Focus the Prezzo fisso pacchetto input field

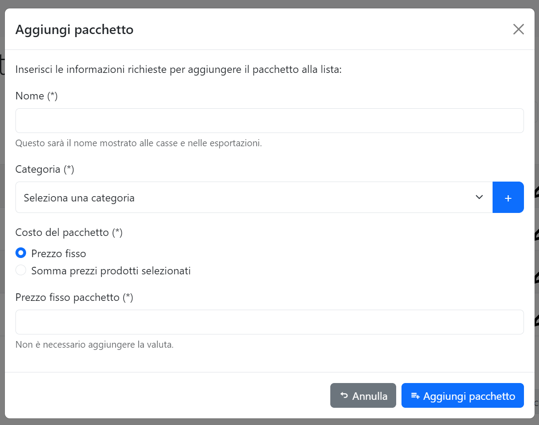click(270, 322)
